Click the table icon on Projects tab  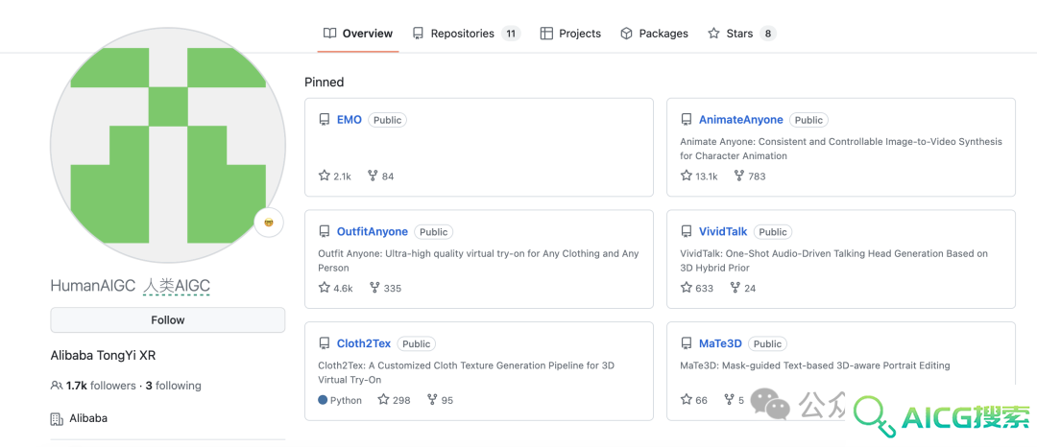[546, 33]
